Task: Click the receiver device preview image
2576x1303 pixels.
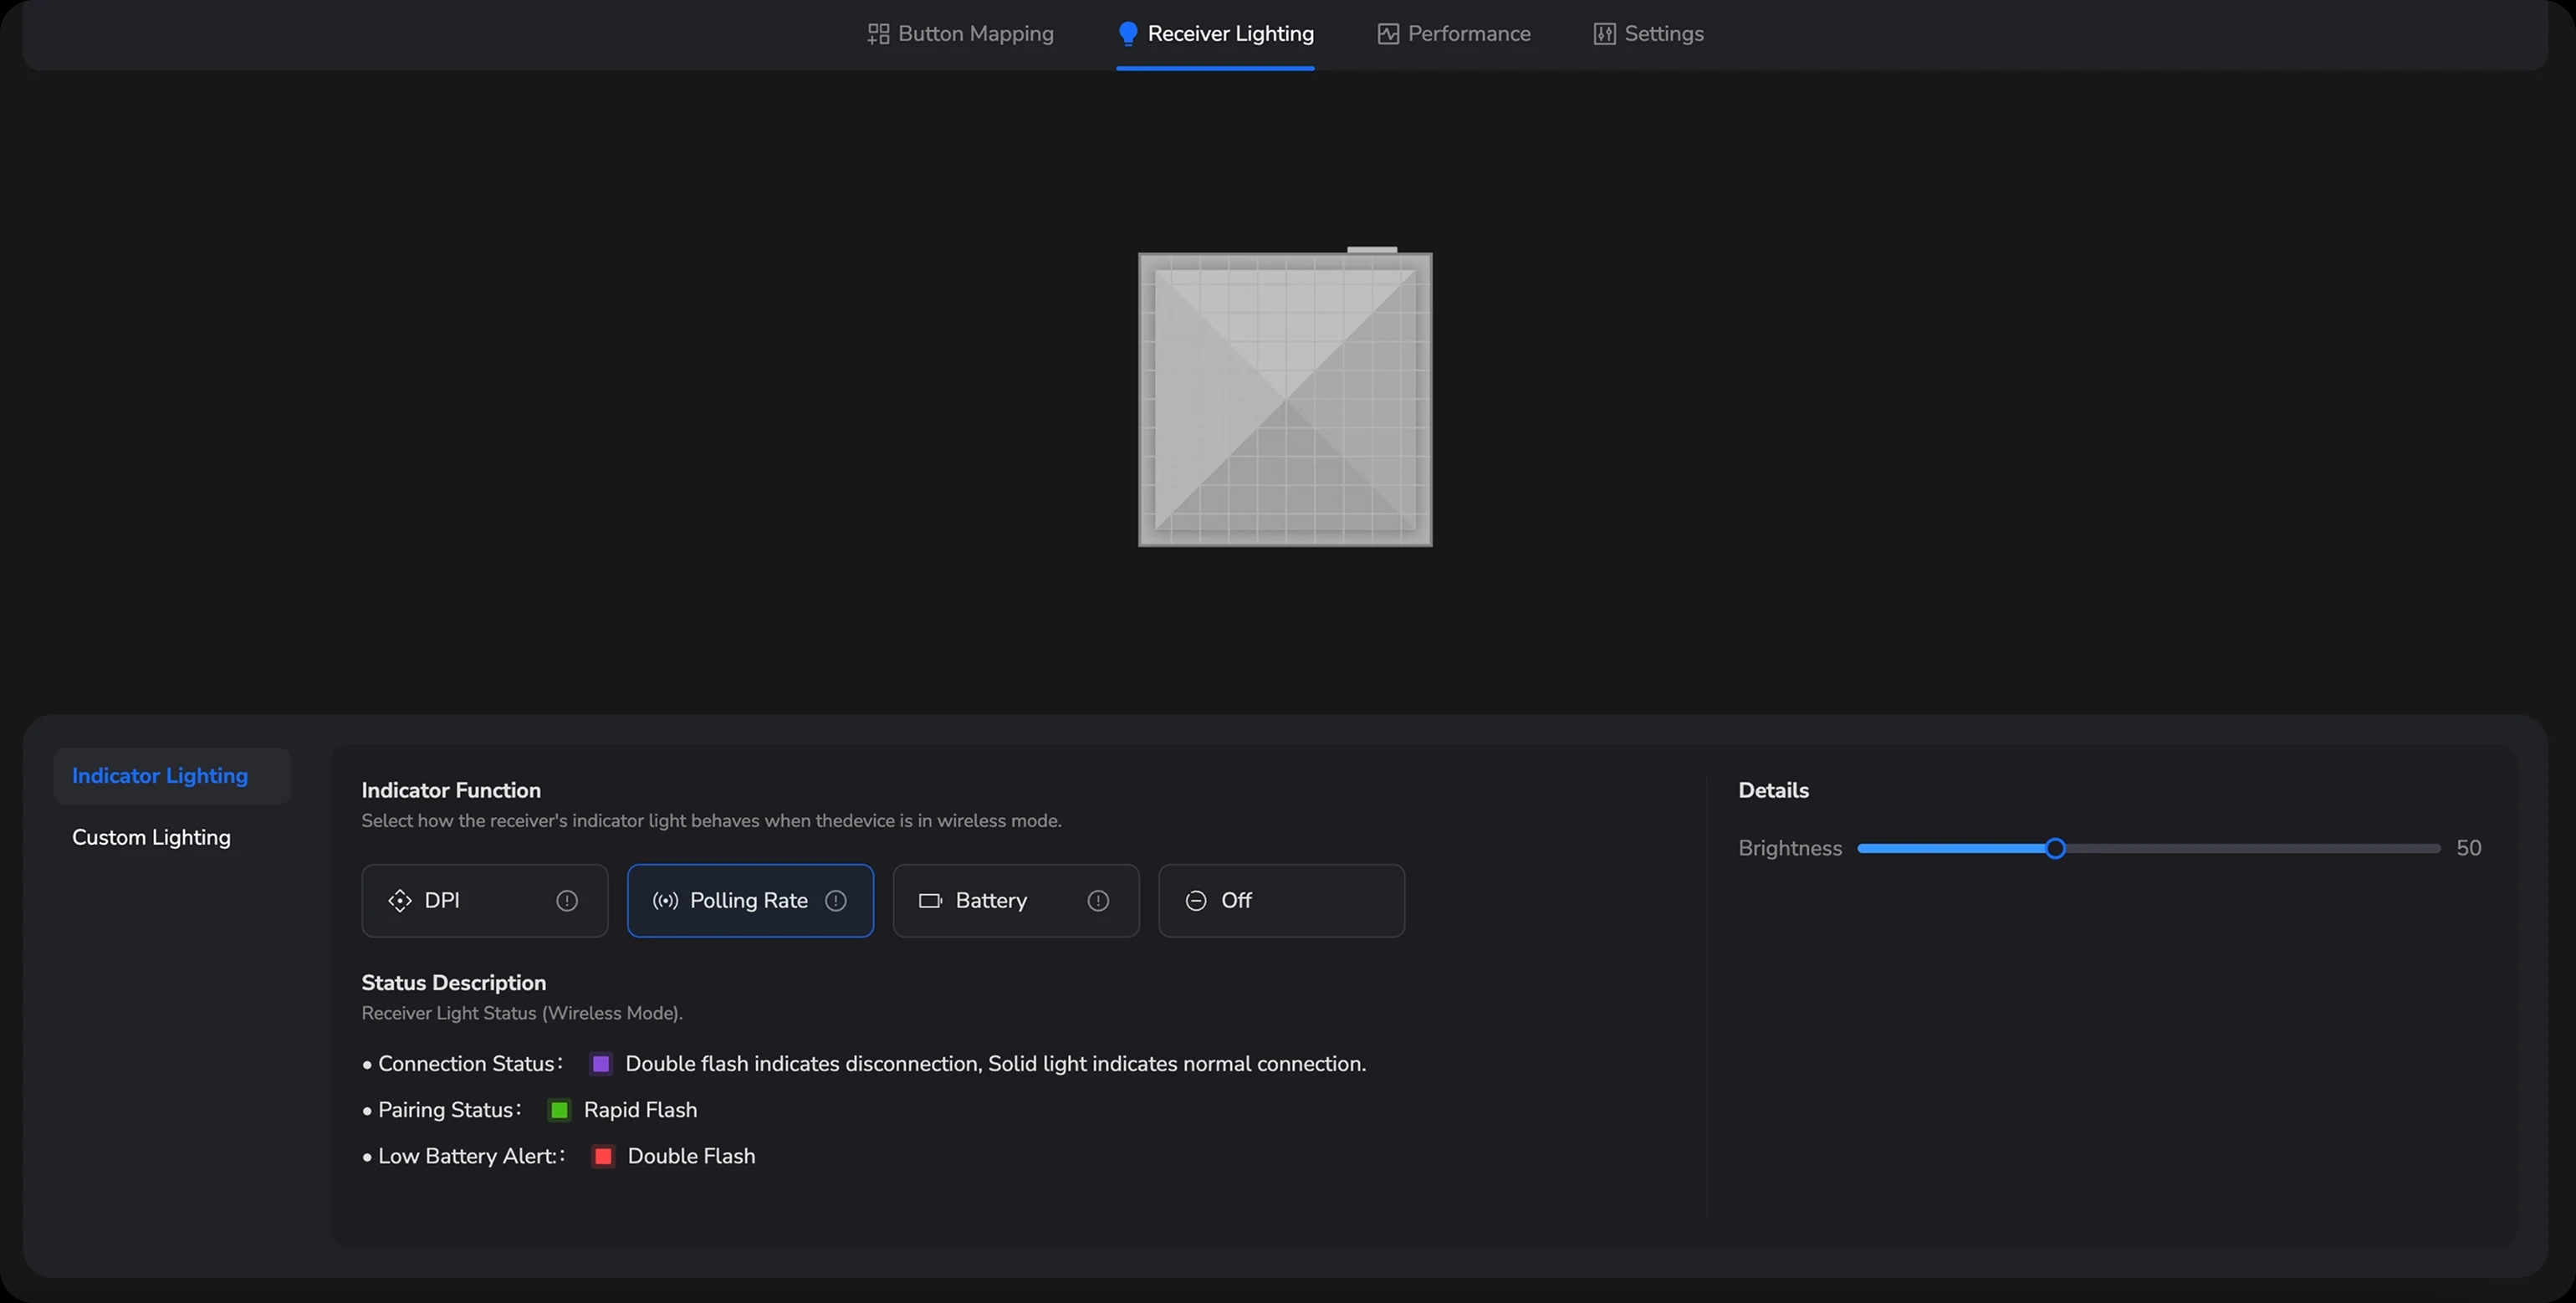Action: click(1285, 399)
